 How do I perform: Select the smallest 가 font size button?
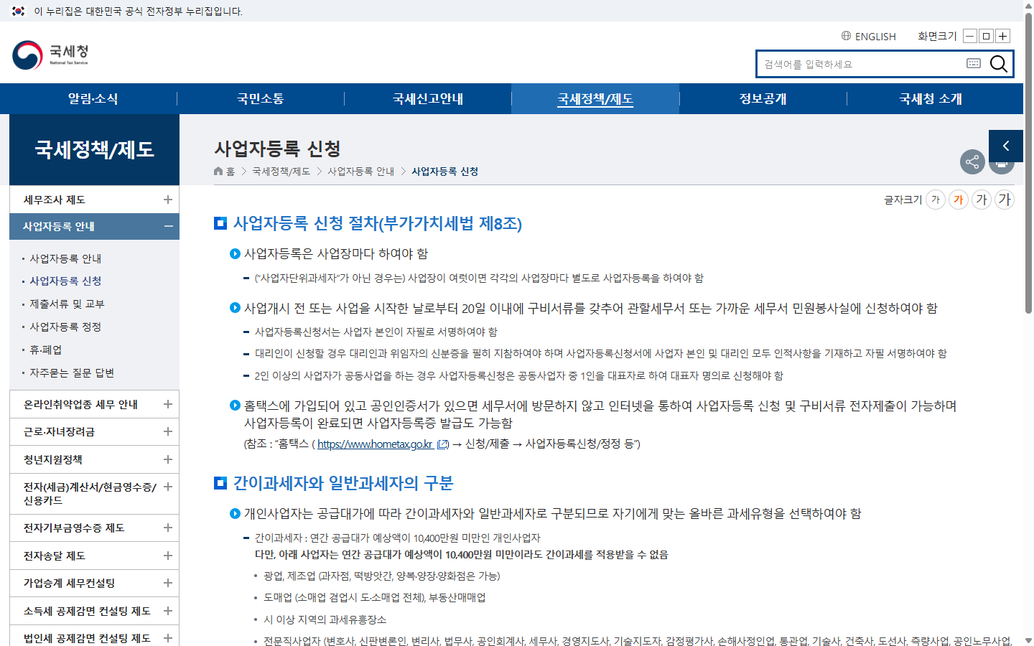click(x=935, y=200)
